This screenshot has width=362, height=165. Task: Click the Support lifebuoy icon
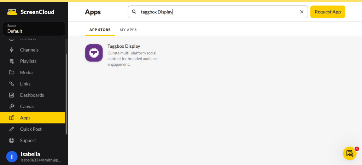tap(12, 140)
